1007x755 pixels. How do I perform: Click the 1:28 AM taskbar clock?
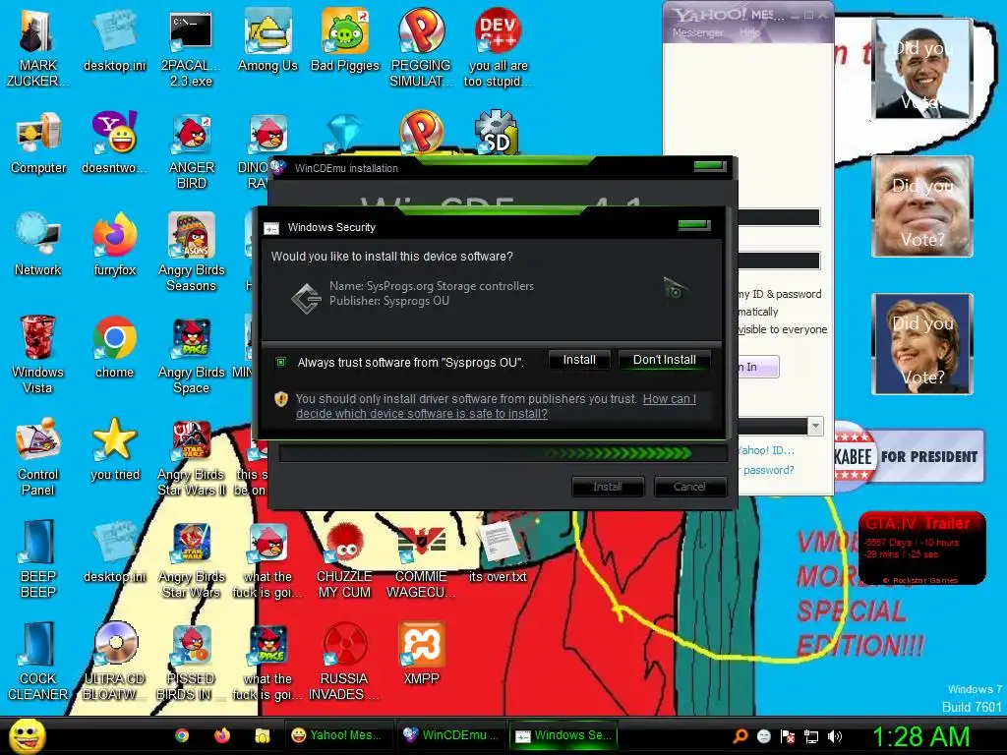(x=920, y=736)
